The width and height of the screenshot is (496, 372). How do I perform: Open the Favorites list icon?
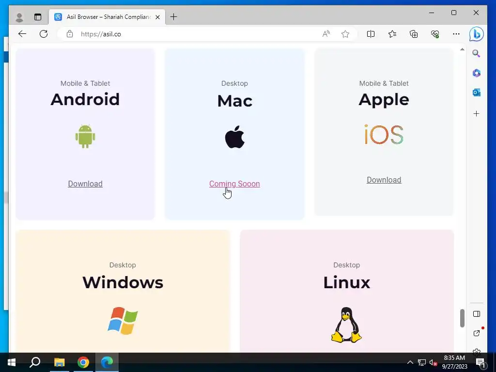click(x=392, y=34)
